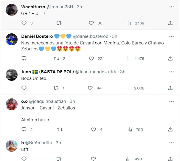The image size is (180, 161).
Task: Open more menu on Daniel Bostero's tweet
Action: coord(171,36)
